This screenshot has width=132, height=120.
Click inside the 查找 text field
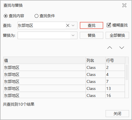[x=42, y=25]
